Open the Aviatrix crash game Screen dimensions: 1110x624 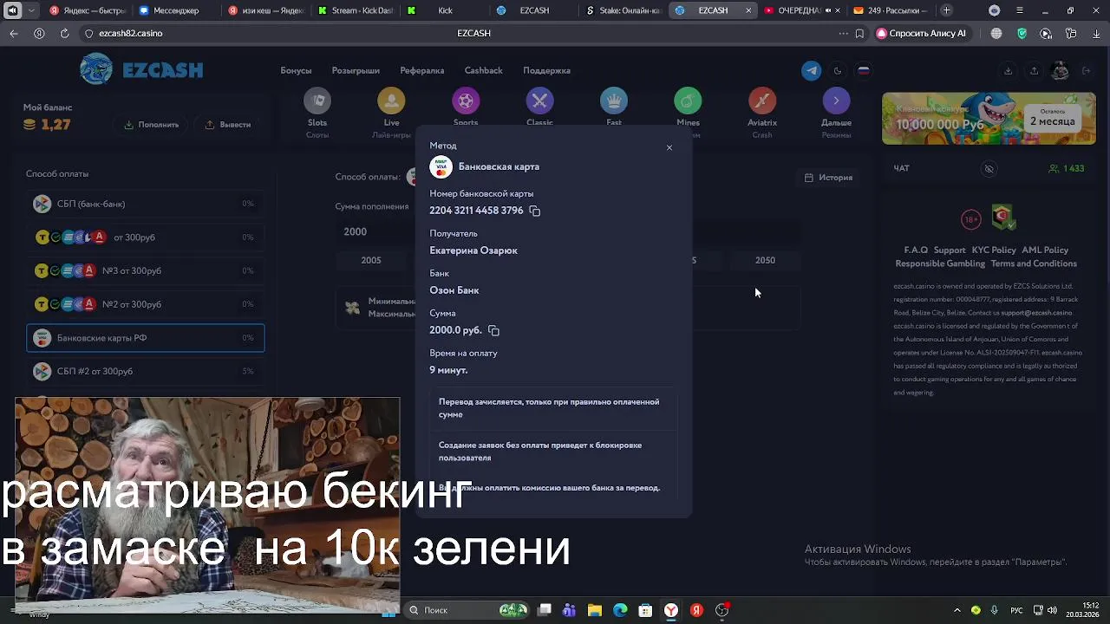point(762,113)
